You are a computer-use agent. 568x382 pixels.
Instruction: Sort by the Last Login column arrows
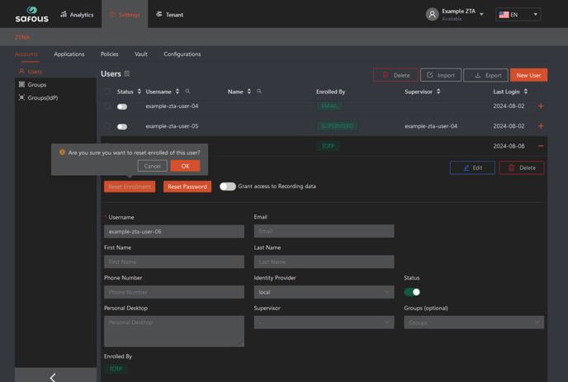click(x=526, y=92)
